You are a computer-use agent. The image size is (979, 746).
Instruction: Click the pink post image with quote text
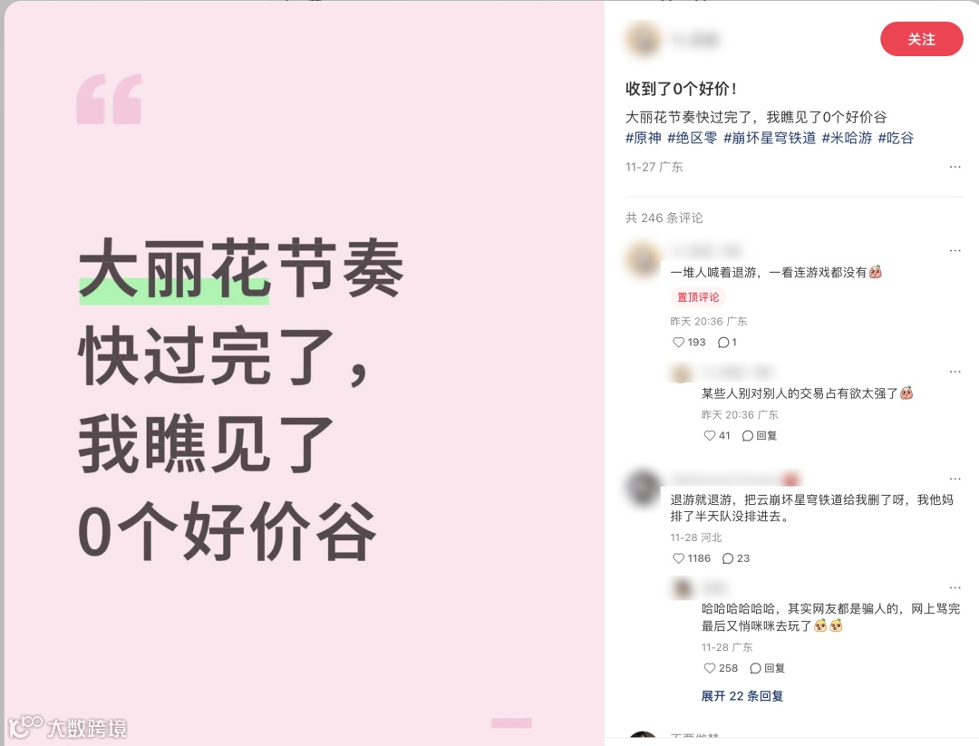(304, 373)
